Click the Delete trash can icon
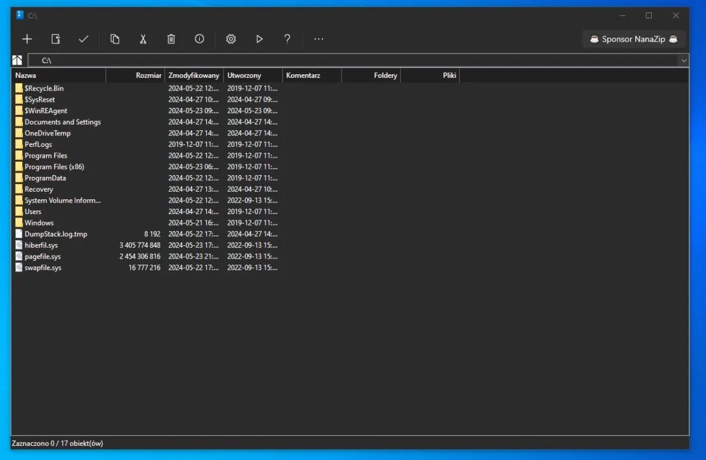This screenshot has width=706, height=460. point(171,39)
